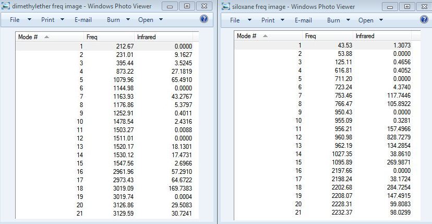Select infrared value 98.0299
The width and height of the screenshot is (432, 224).
[400, 213]
